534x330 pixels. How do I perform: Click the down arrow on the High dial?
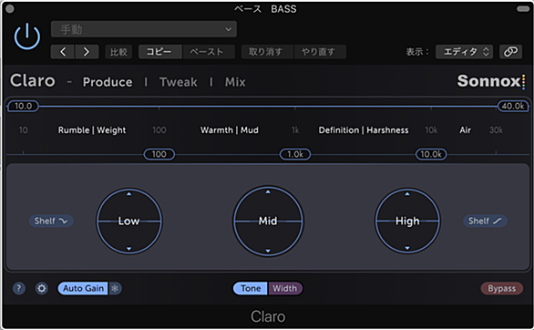407,248
